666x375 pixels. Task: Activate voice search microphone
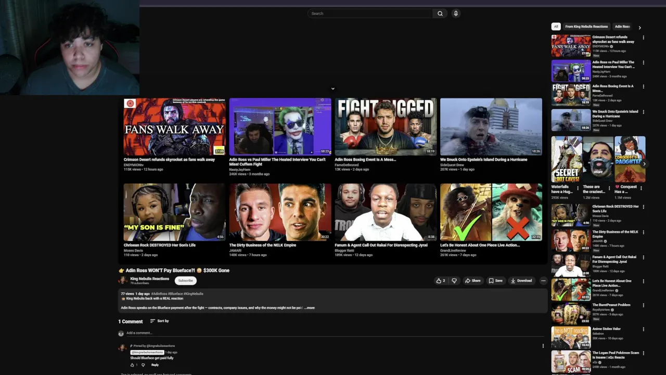[456, 14]
